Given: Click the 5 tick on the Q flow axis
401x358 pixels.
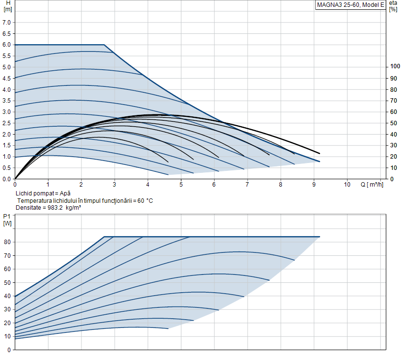Looking at the screenshot, I should coord(181,185).
